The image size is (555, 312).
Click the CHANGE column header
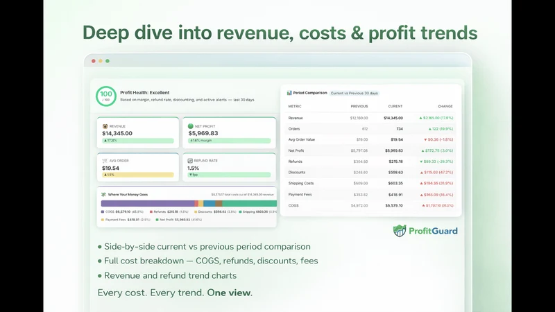445,107
